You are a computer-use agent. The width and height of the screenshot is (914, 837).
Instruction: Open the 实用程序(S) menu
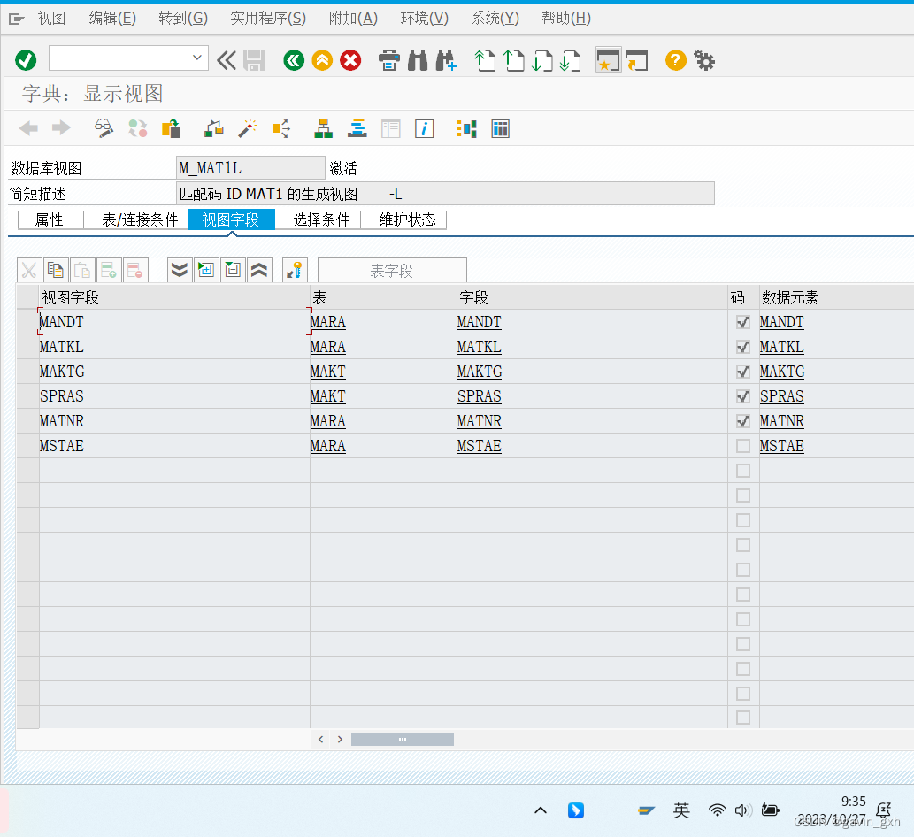click(268, 18)
